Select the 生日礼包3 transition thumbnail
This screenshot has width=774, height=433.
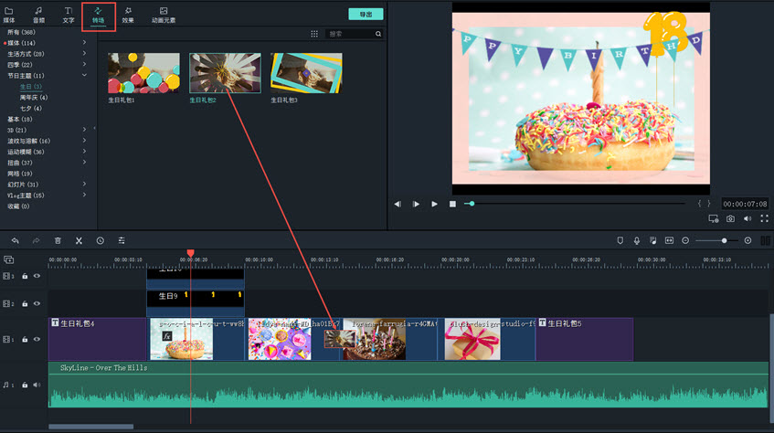point(306,73)
